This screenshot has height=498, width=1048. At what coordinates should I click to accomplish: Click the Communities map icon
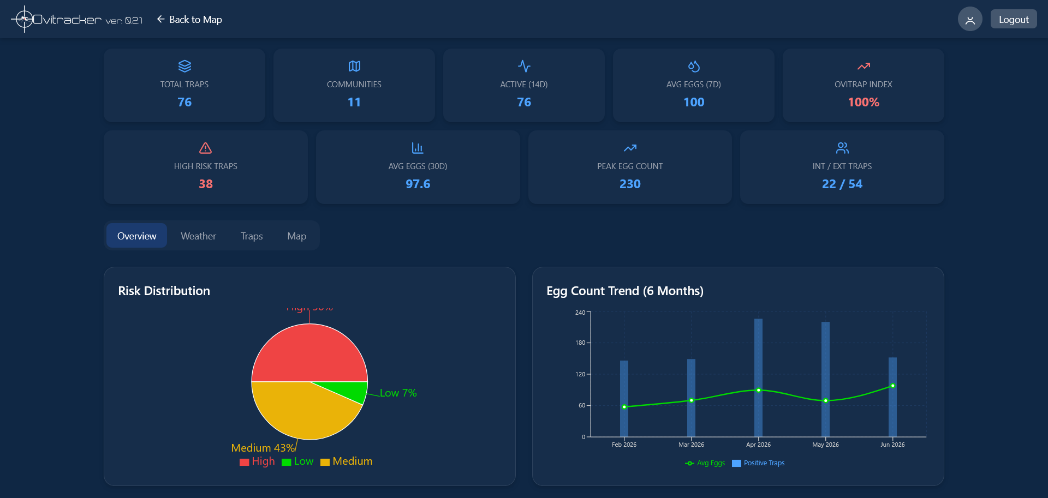pos(354,66)
